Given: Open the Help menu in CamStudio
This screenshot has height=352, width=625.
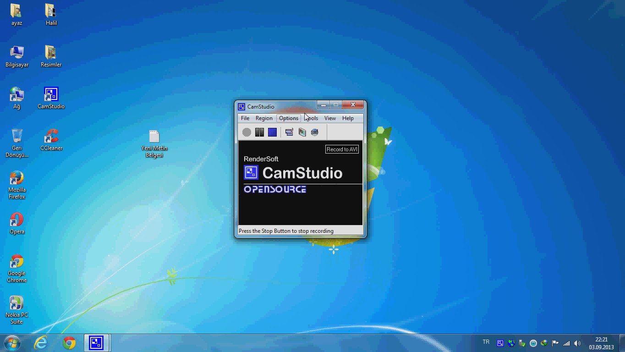Looking at the screenshot, I should pyautogui.click(x=348, y=118).
